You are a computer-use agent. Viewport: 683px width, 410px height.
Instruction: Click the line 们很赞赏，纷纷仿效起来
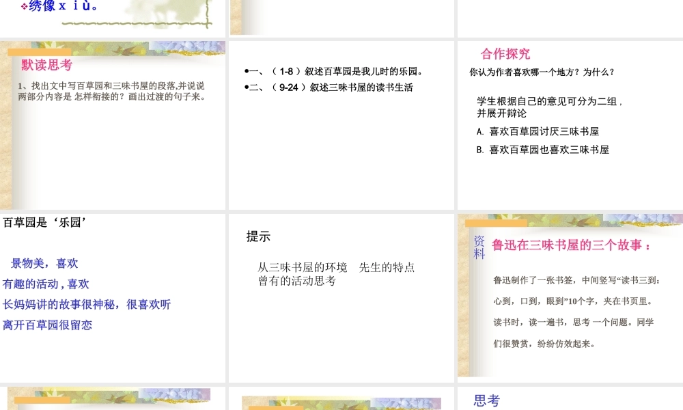(544, 344)
